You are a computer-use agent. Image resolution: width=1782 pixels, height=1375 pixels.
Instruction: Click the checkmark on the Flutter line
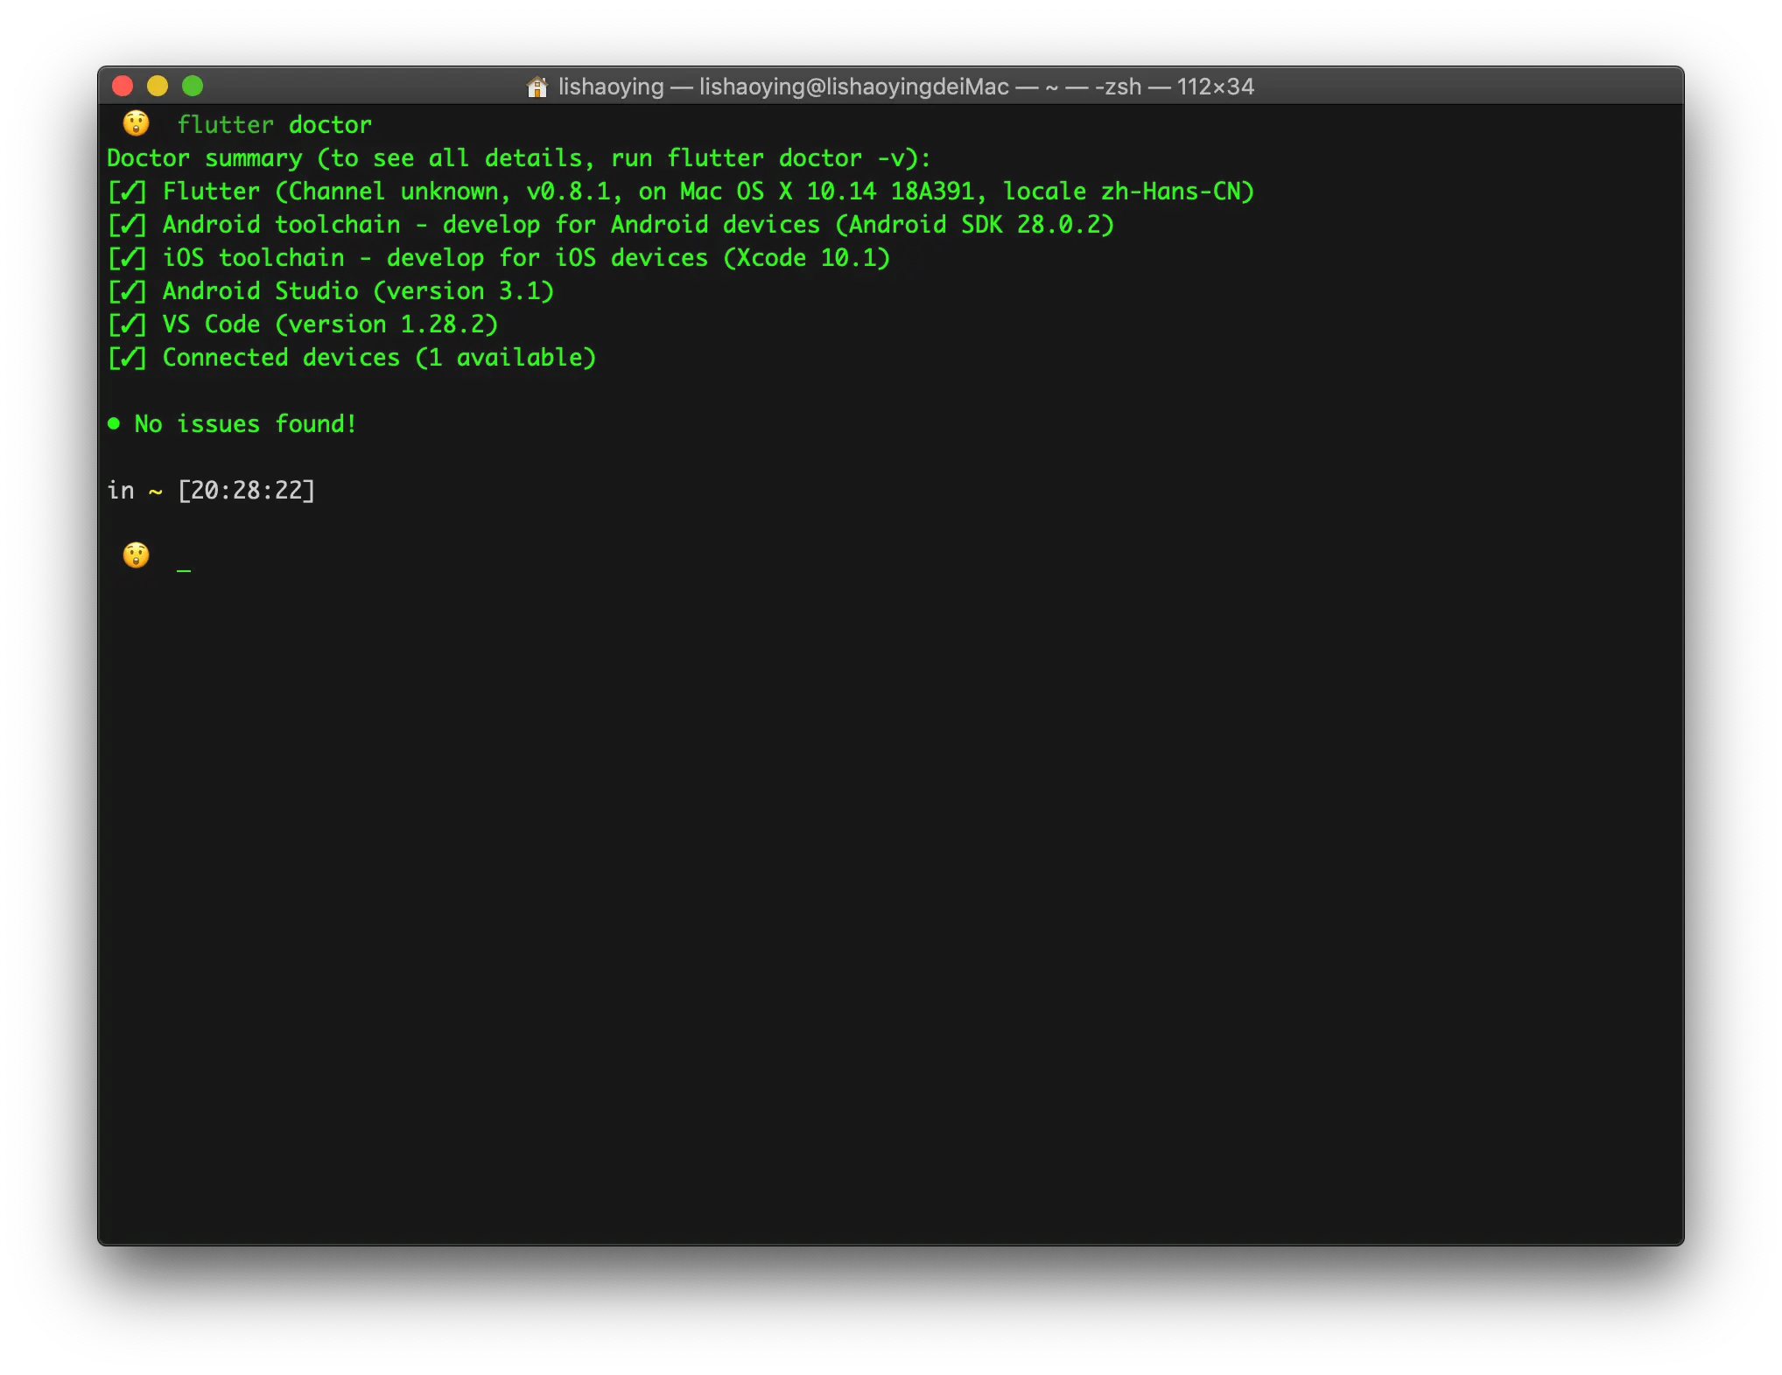coord(128,192)
